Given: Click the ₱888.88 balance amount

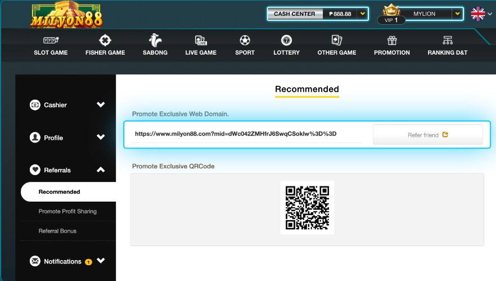Looking at the screenshot, I should [x=340, y=14].
